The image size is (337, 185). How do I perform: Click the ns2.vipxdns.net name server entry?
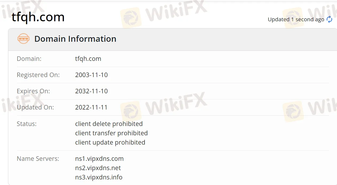click(98, 168)
